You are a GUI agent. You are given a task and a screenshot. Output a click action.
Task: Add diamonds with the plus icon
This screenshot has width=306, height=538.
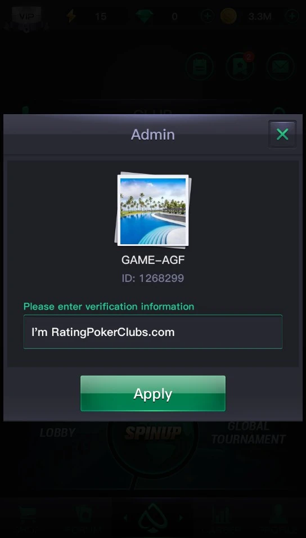tap(207, 16)
